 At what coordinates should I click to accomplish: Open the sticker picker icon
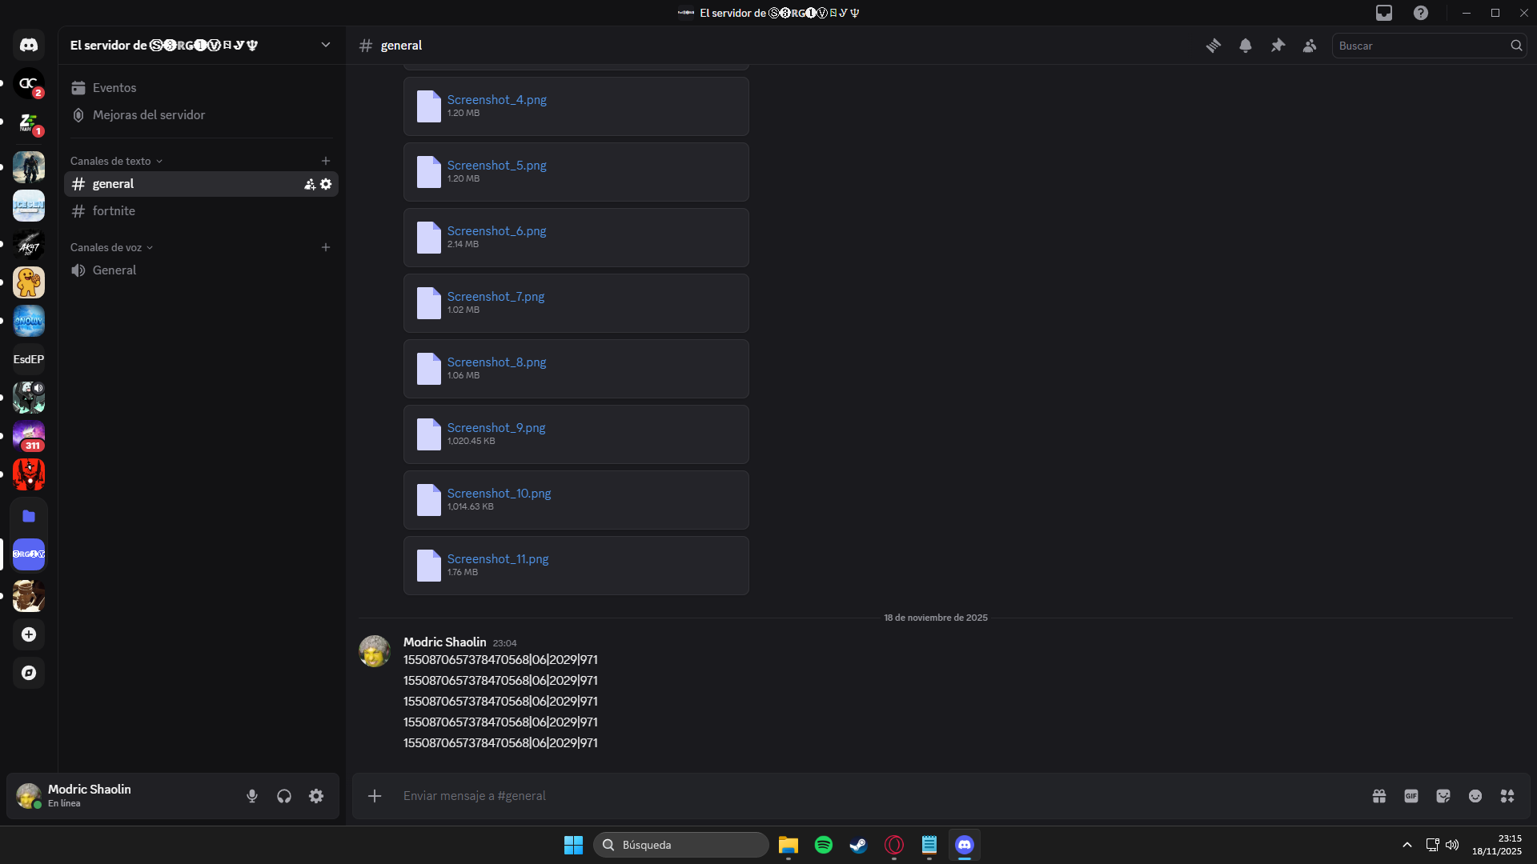coord(1443,796)
